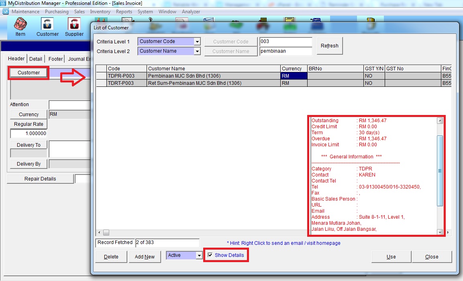Click the Refresh button

click(329, 46)
